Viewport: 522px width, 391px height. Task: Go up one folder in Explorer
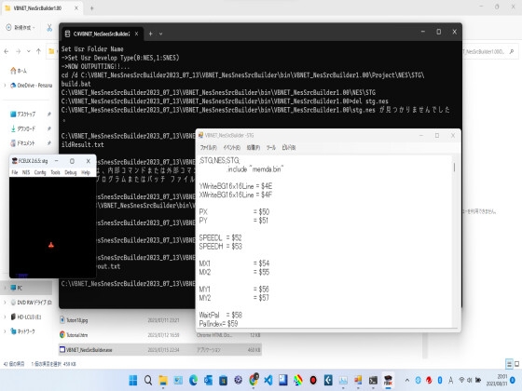(38, 51)
